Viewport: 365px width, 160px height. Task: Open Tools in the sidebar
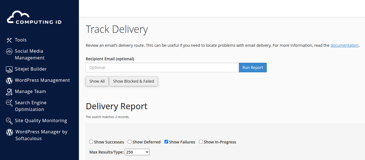click(x=21, y=40)
